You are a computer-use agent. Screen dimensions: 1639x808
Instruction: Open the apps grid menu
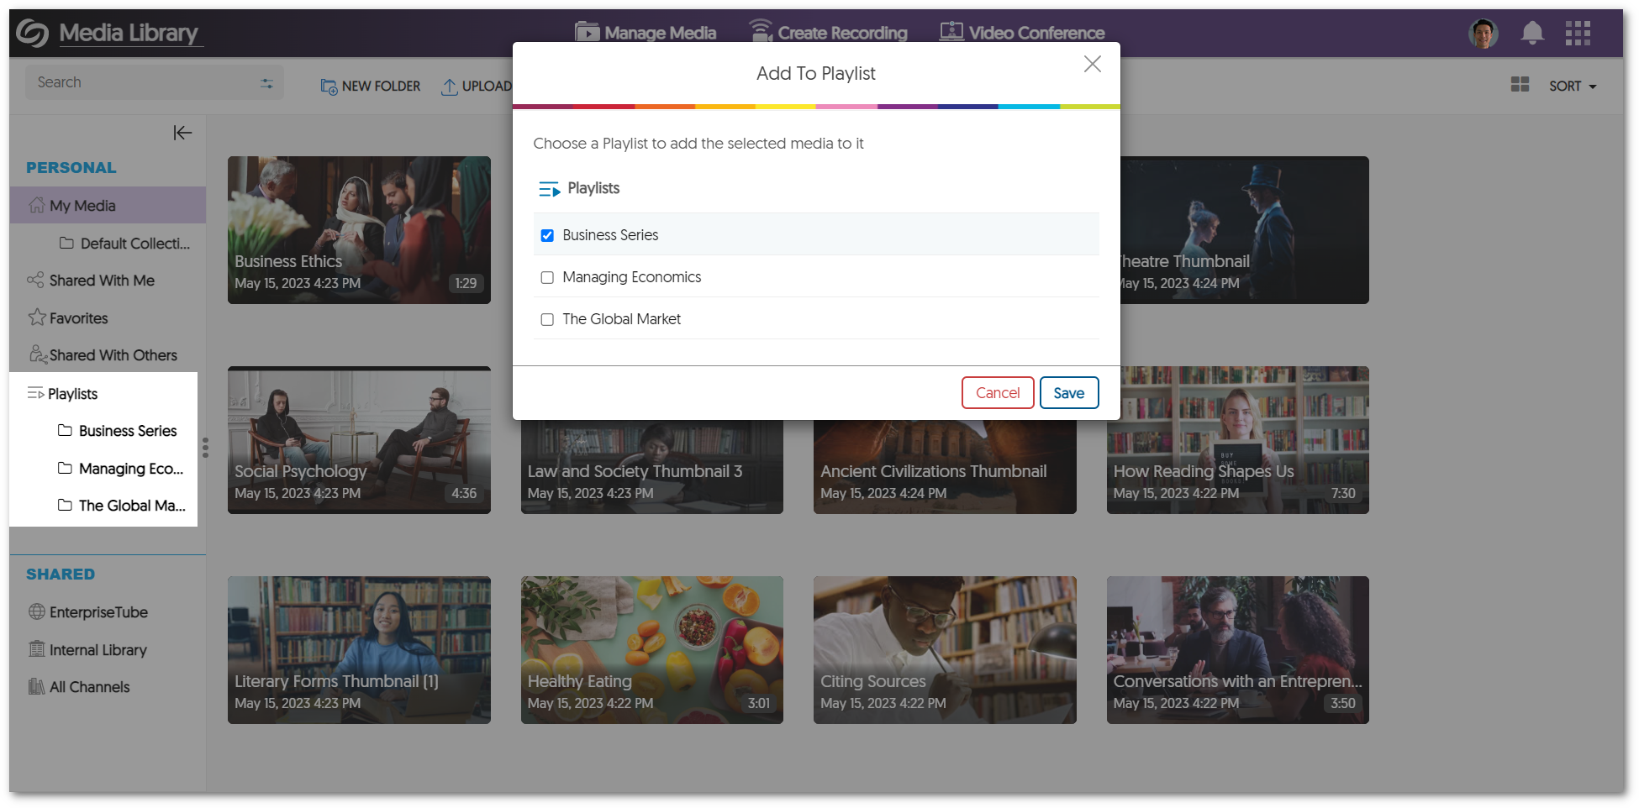tap(1578, 33)
